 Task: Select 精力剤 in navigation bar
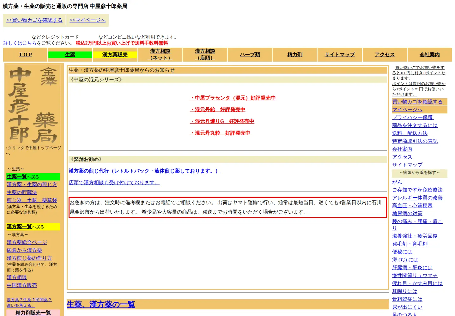click(295, 55)
